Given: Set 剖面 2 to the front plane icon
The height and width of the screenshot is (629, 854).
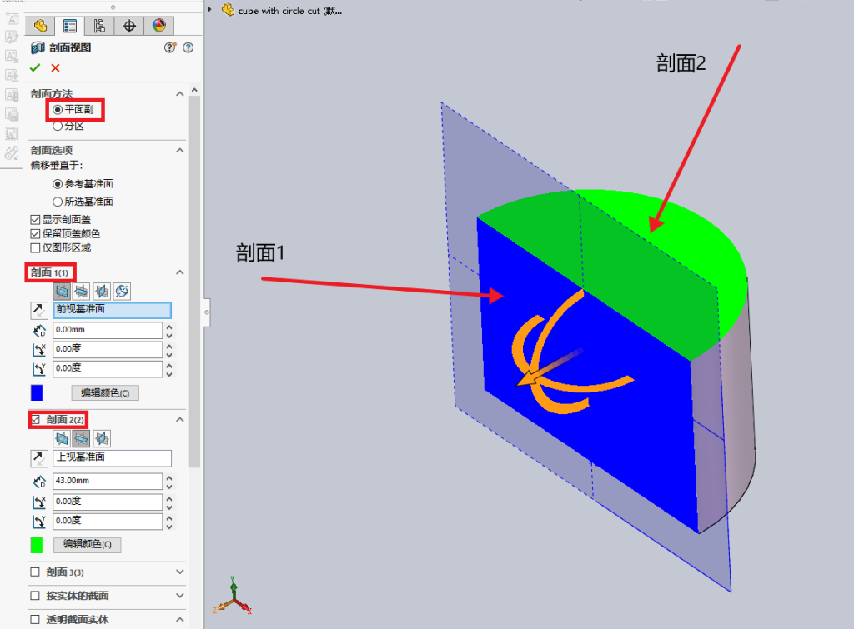Looking at the screenshot, I should point(62,438).
